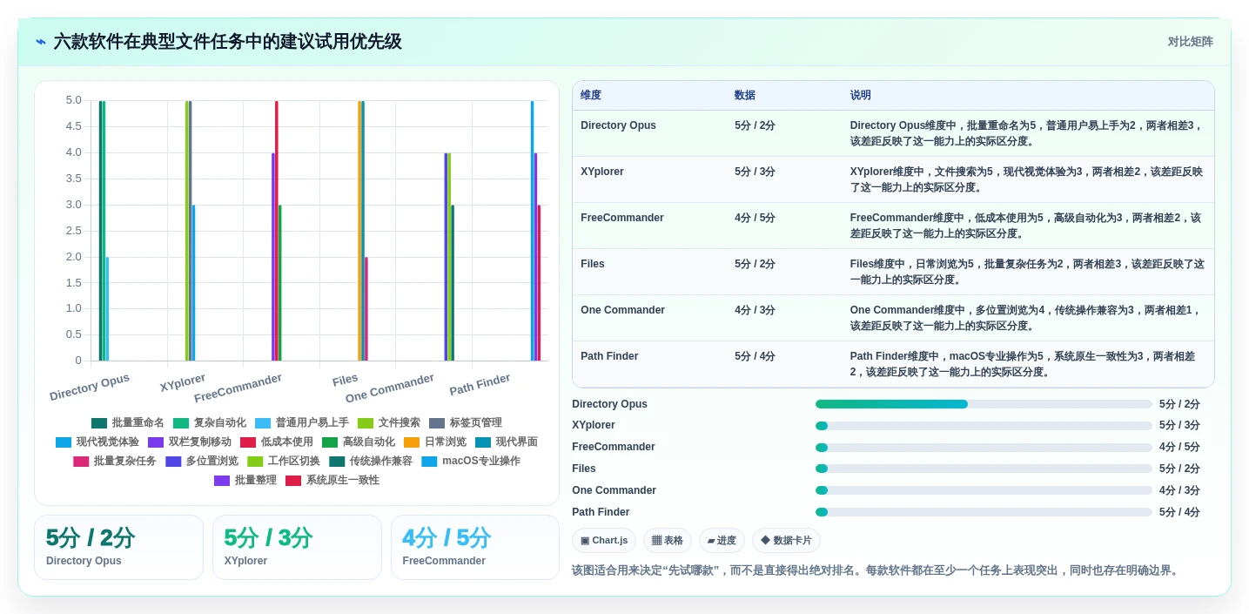Image resolution: width=1249 pixels, height=614 pixels.
Task: Hide the 现代视觉体验 series in the legend
Action: click(x=97, y=442)
